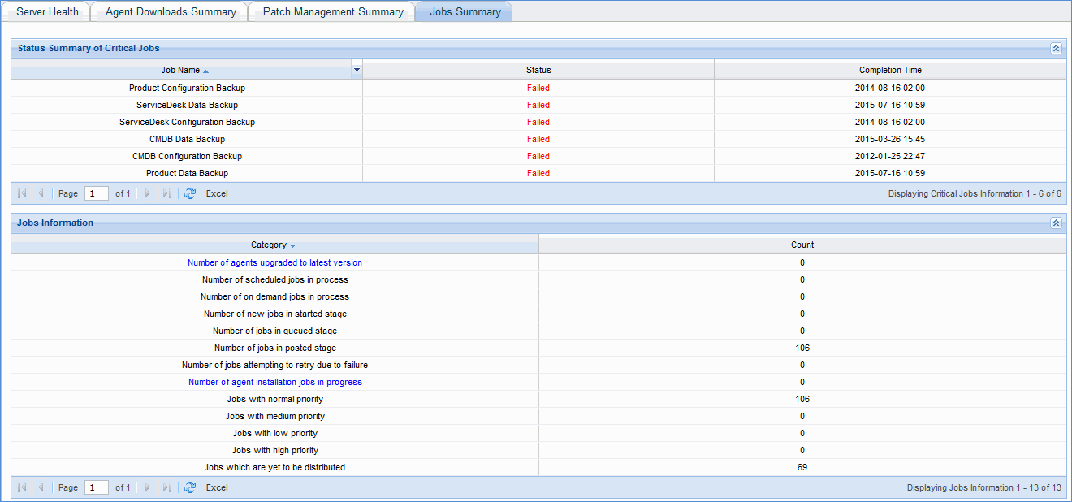Click the page number field under Critical Jobs

click(96, 193)
